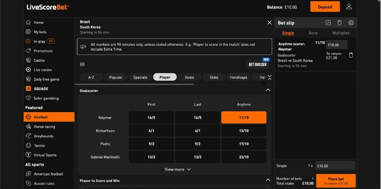This screenshot has width=381, height=189.
Task: Switch to the A-Z markets tab
Action: [91, 77]
